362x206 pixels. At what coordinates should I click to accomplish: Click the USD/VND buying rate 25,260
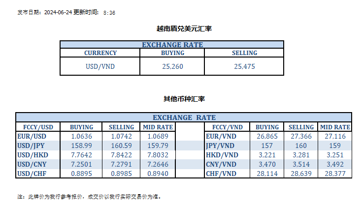[x=172, y=66]
